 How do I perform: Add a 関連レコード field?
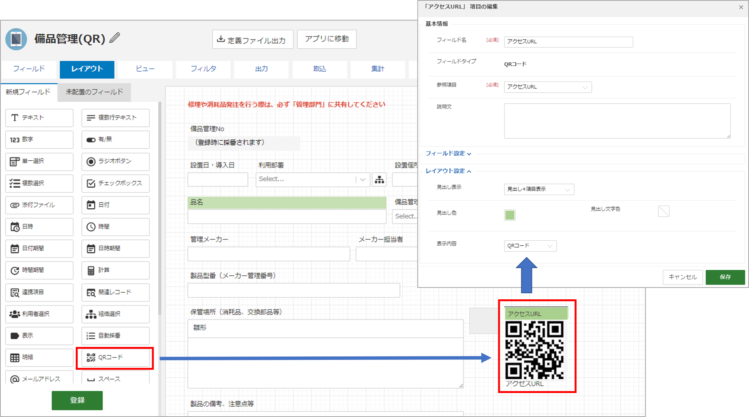click(115, 292)
